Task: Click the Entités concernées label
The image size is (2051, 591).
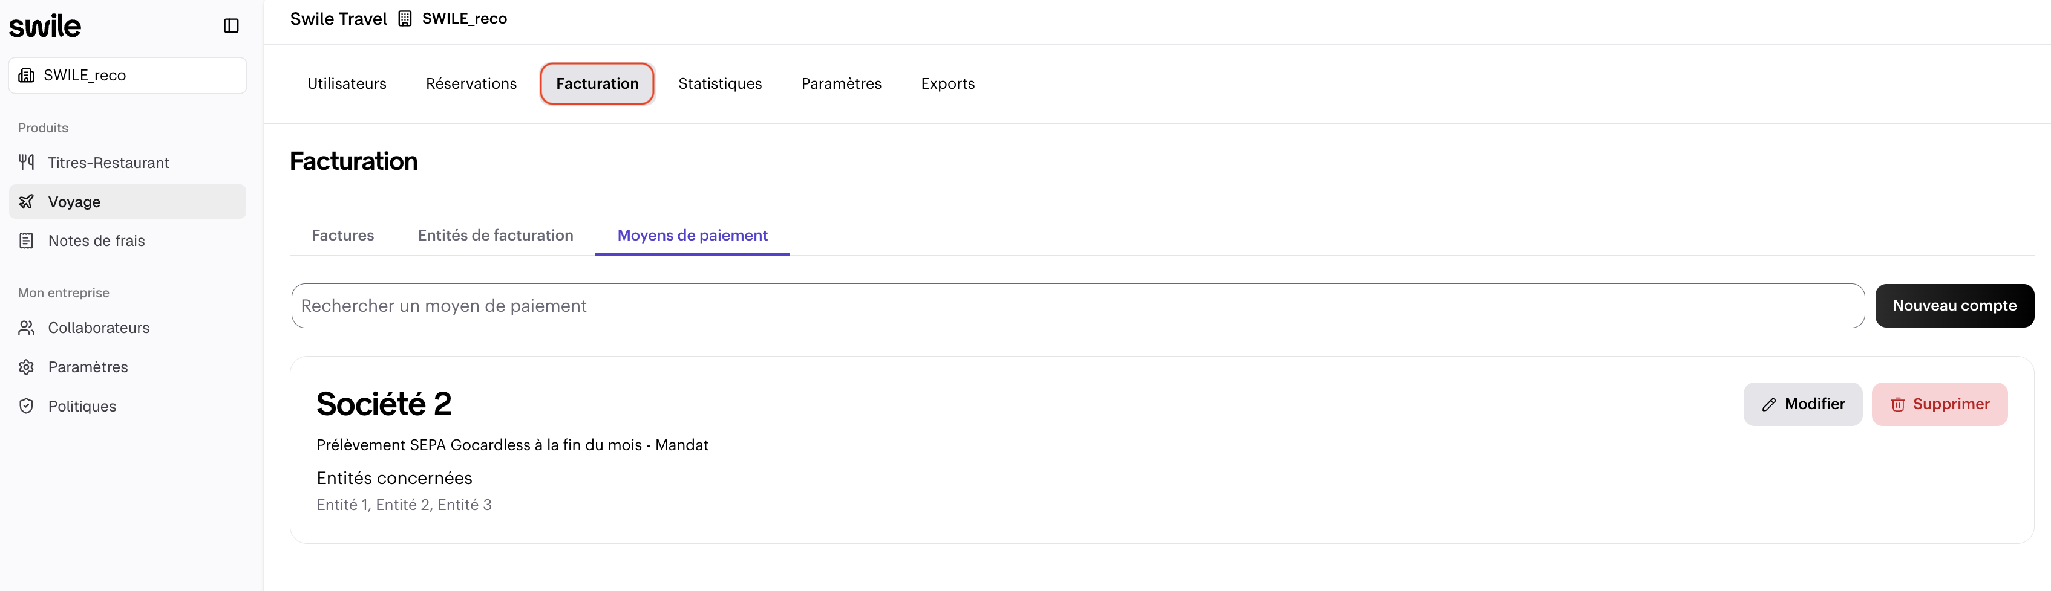Action: [394, 478]
